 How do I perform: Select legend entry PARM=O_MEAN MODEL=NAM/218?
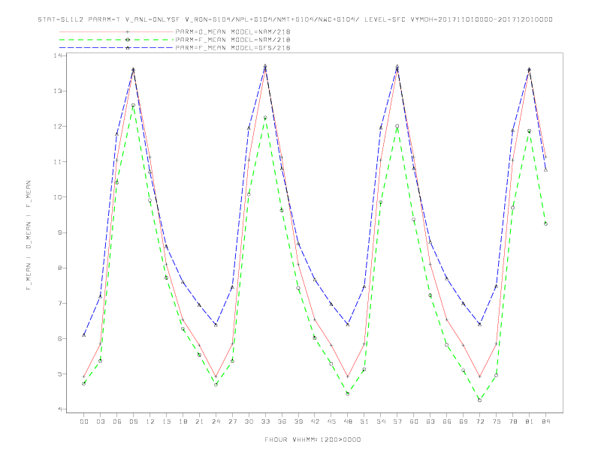click(x=233, y=31)
